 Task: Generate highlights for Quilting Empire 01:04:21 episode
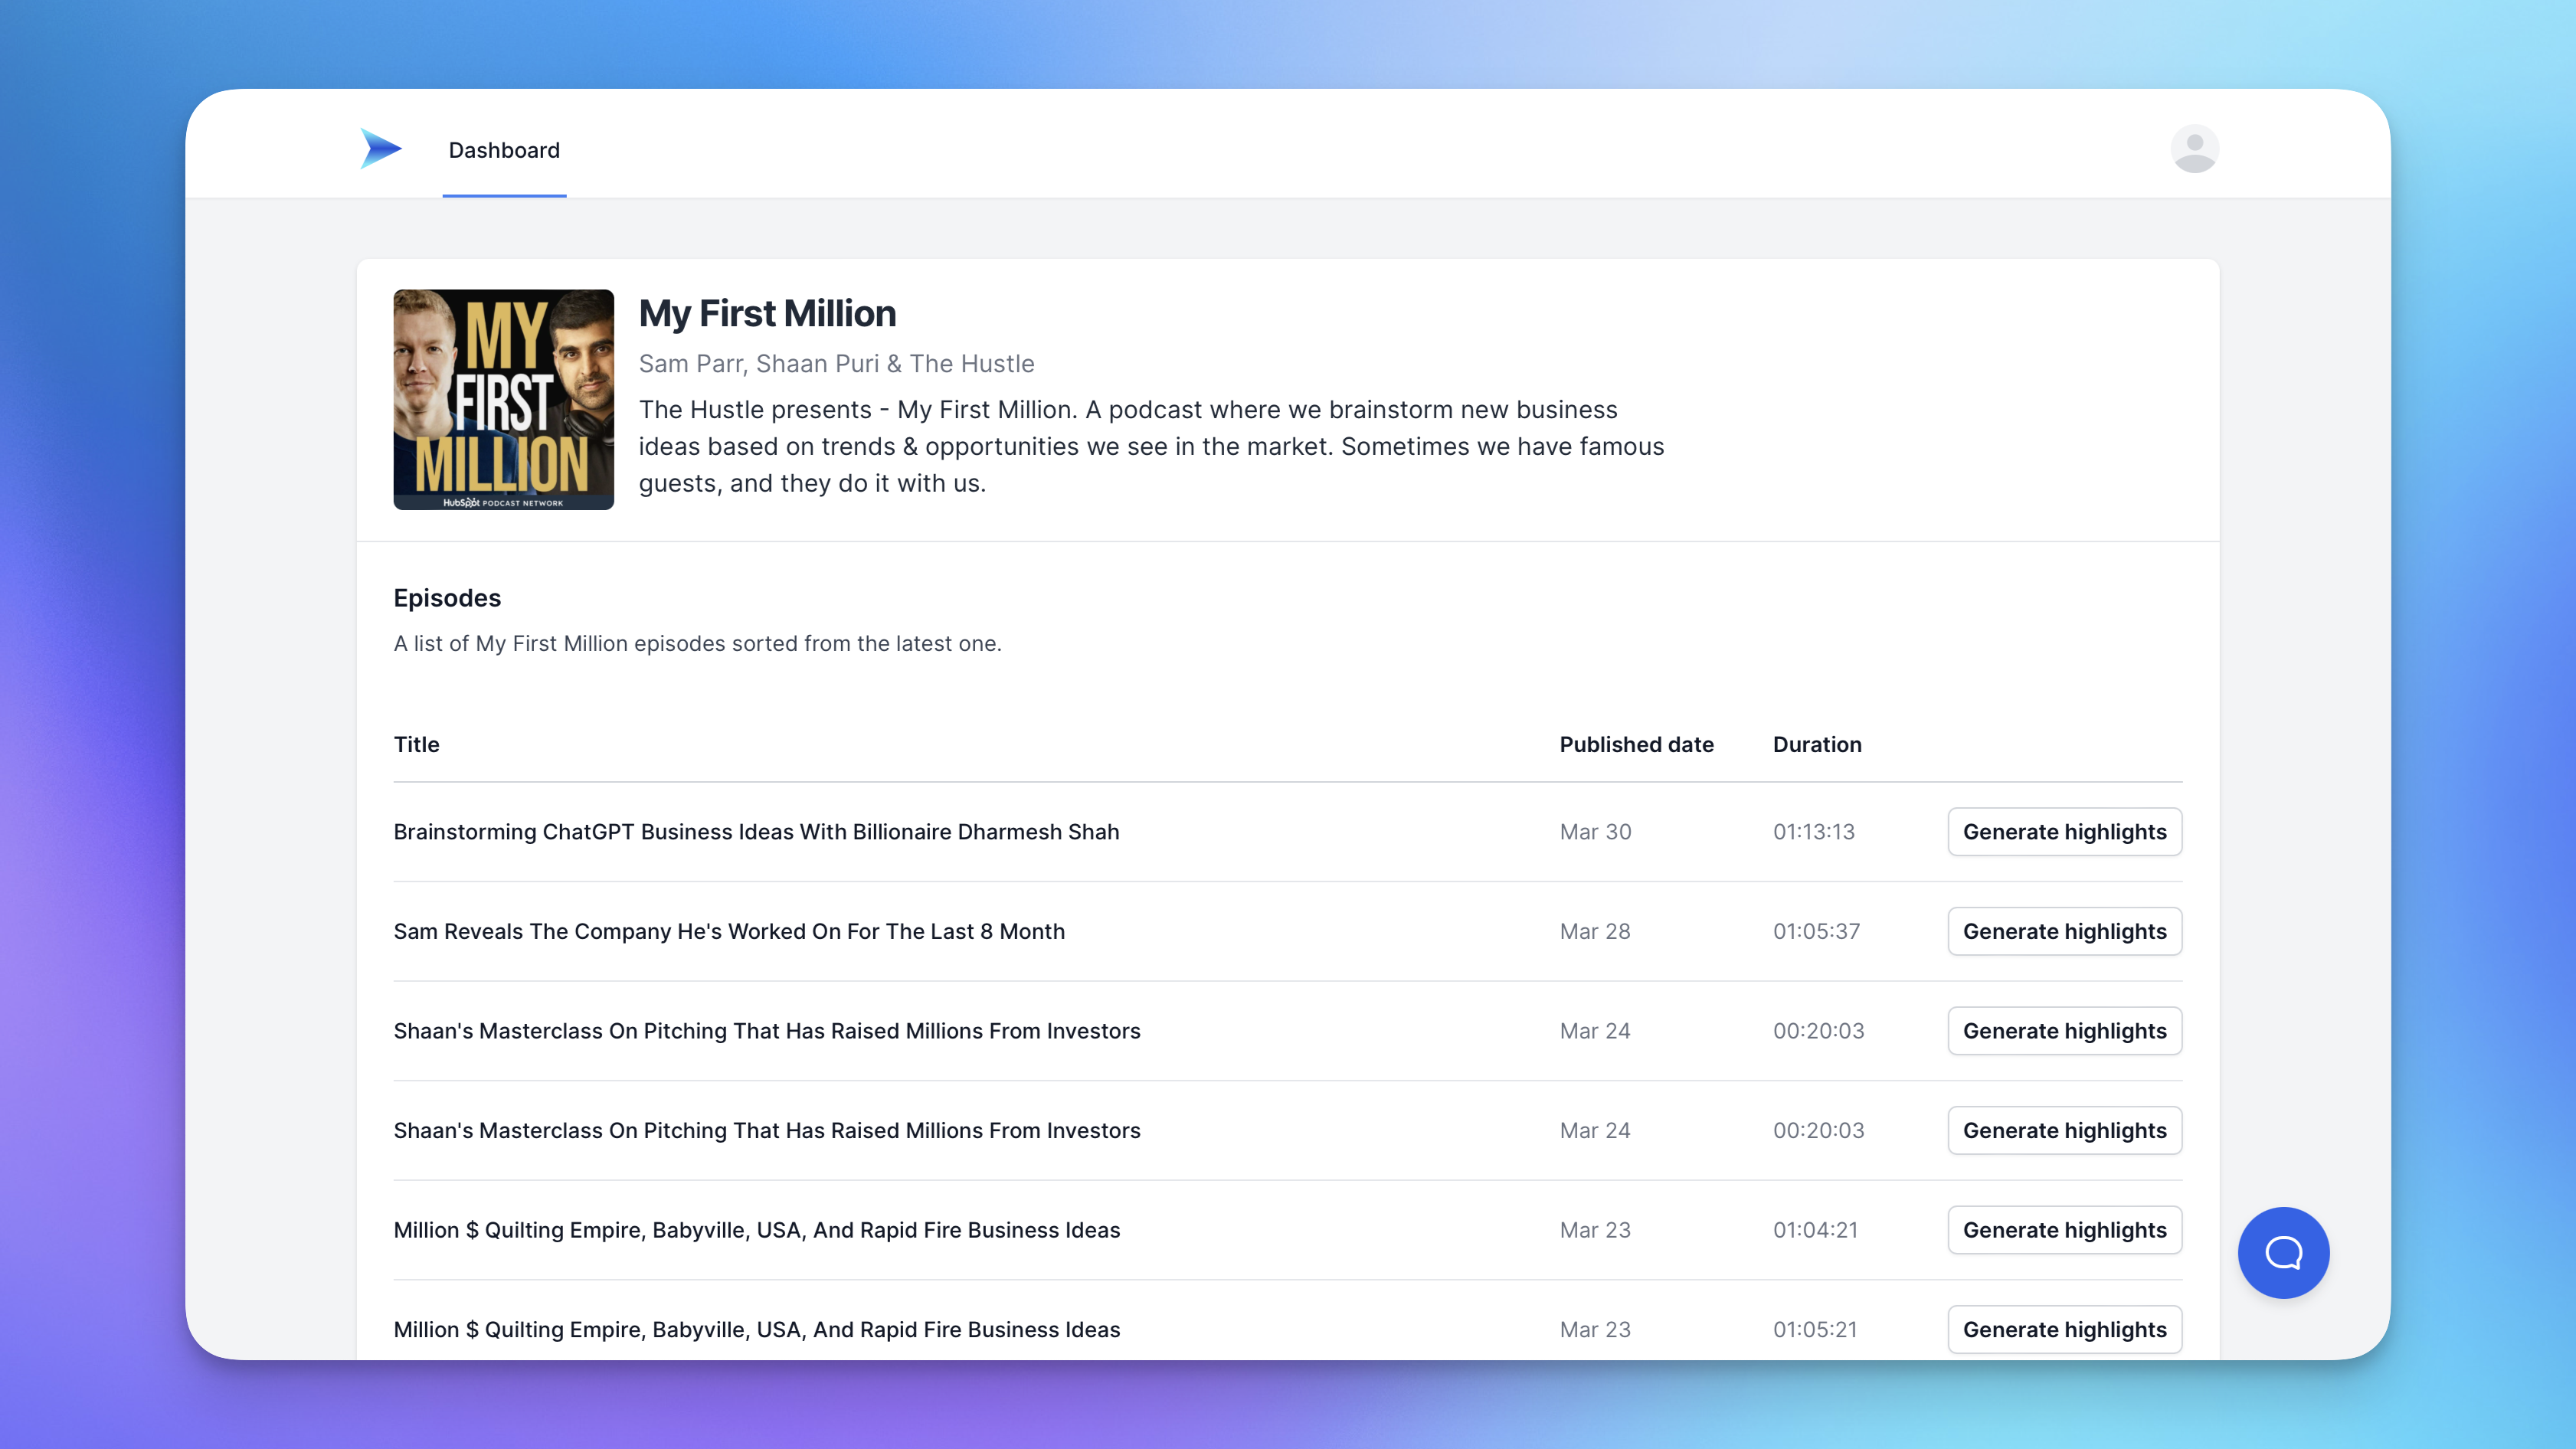[2064, 1230]
